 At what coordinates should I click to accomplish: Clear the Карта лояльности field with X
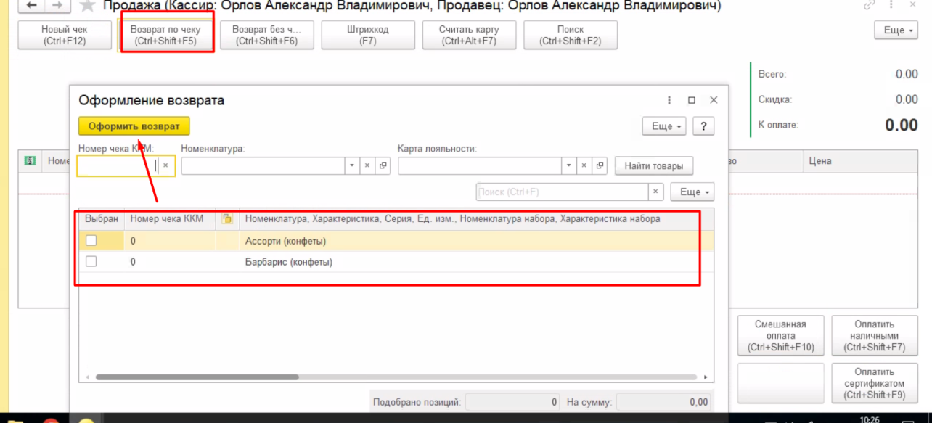[x=584, y=166]
